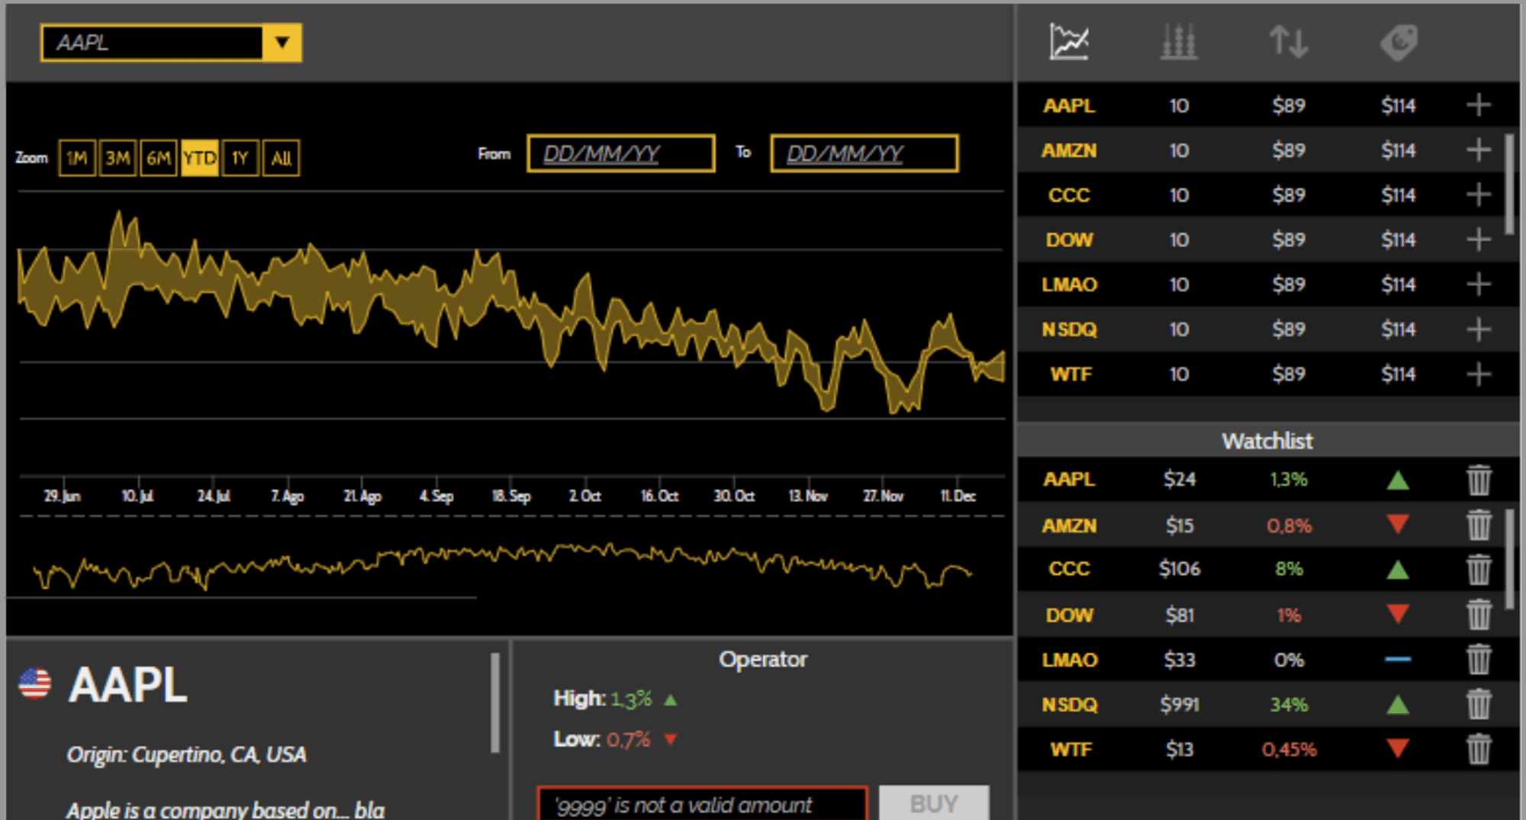The width and height of the screenshot is (1526, 820).
Task: Add AMZN with its plus icon
Action: tap(1479, 150)
